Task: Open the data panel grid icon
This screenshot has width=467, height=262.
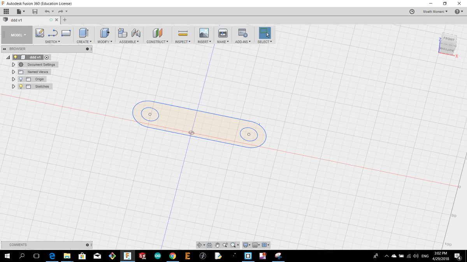Action: point(6,12)
